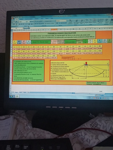Click the Normal view icon in status bar
Screen dimensions: 113x150
coord(96,95)
